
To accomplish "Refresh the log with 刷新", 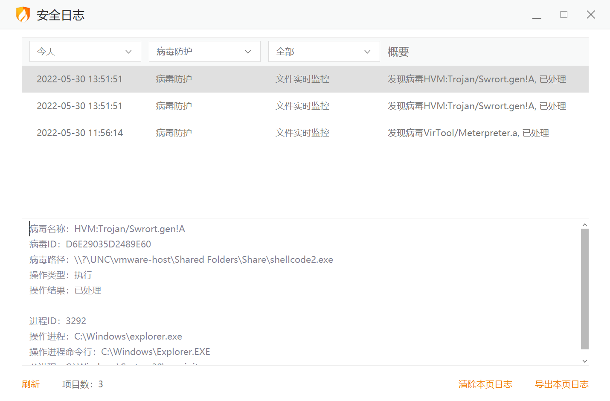I will [31, 384].
